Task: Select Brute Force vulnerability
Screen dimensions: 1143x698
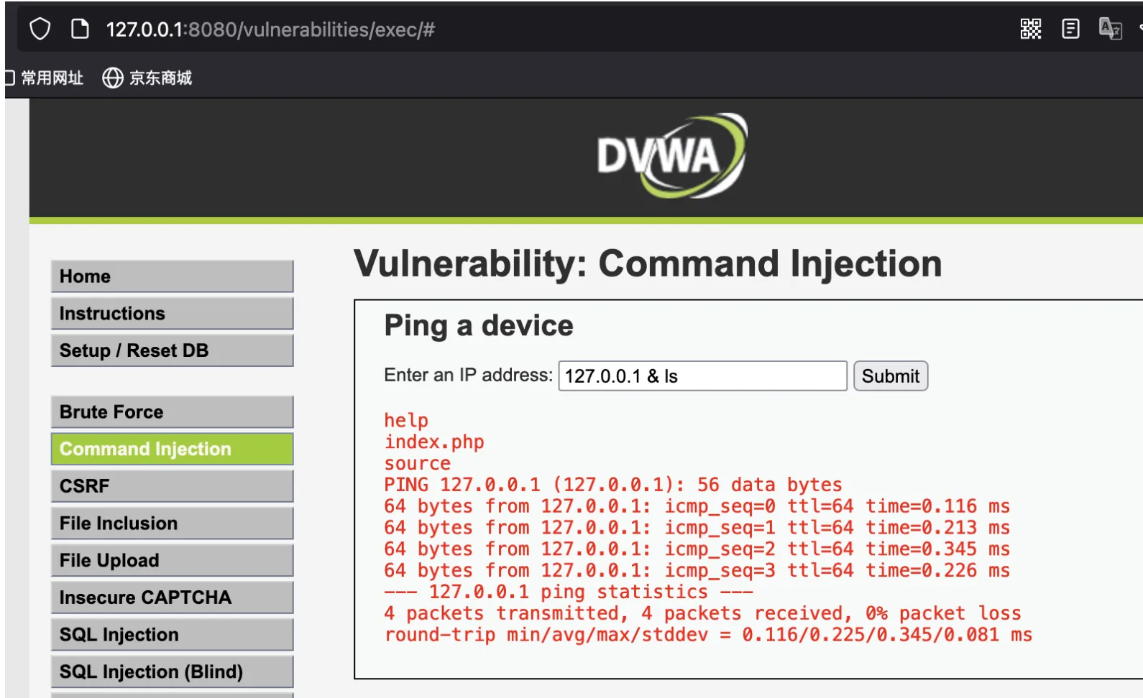Action: coord(173,412)
